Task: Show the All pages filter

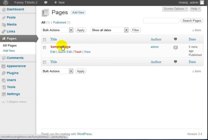Action: [x=43, y=22]
